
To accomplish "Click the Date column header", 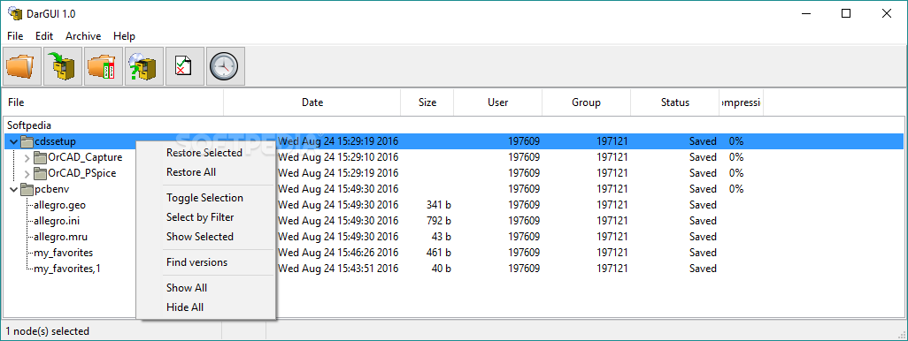I will [312, 102].
